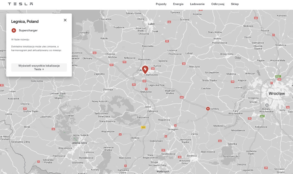Click the yellow 333 road shield
This screenshot has width=293, height=174.
click(143, 127)
